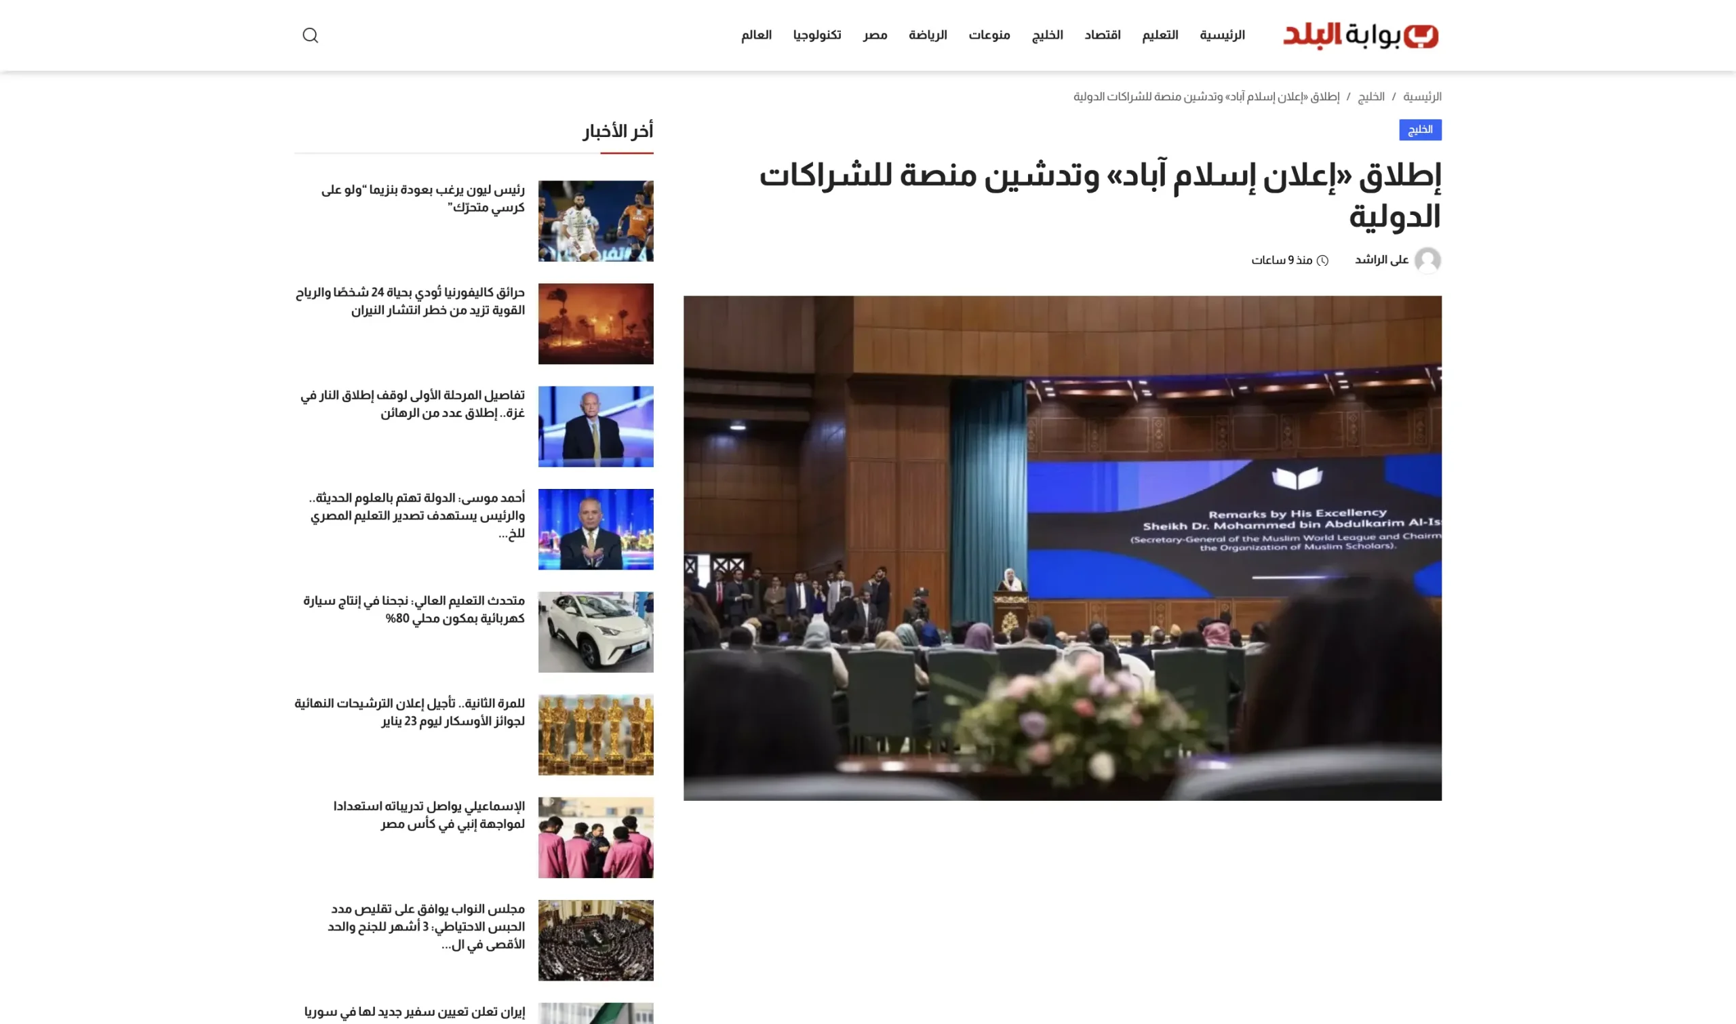Screen dimensions: 1736x1024
Task: Open the مجلس النواب detention headline
Action: coord(427,927)
